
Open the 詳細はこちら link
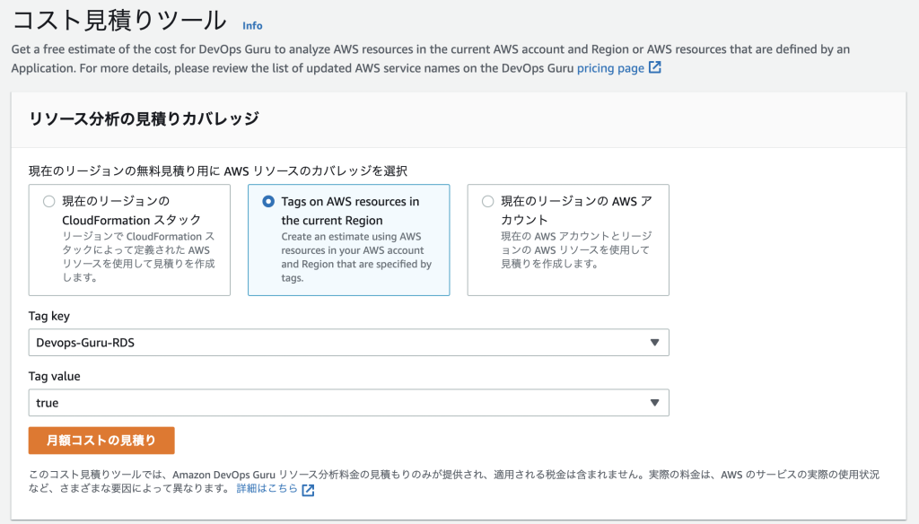click(x=267, y=488)
